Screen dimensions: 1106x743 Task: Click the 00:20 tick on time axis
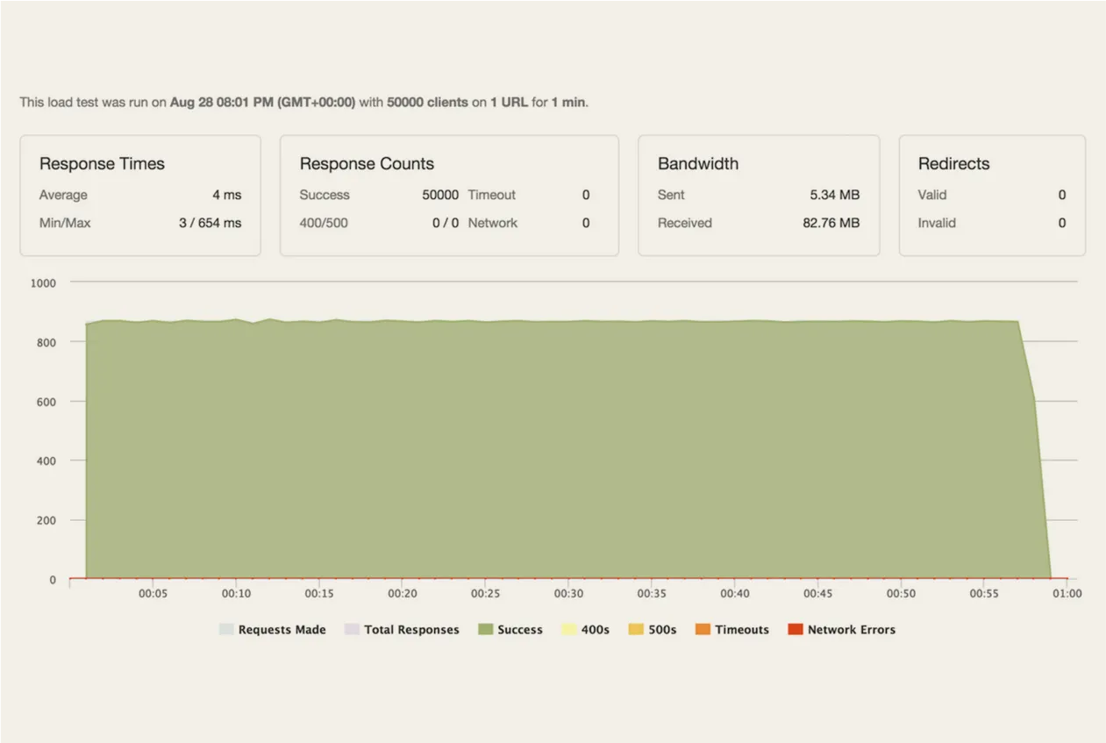pos(403,594)
